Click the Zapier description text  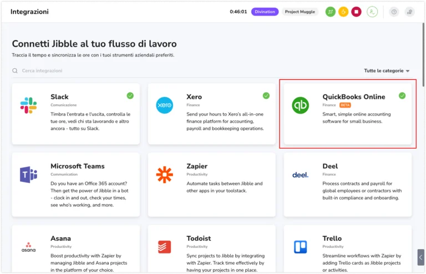225,187
